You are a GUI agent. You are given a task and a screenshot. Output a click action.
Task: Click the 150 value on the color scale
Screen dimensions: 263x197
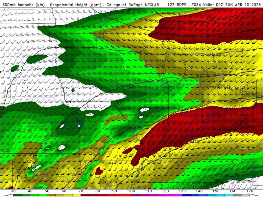tap(216, 191)
